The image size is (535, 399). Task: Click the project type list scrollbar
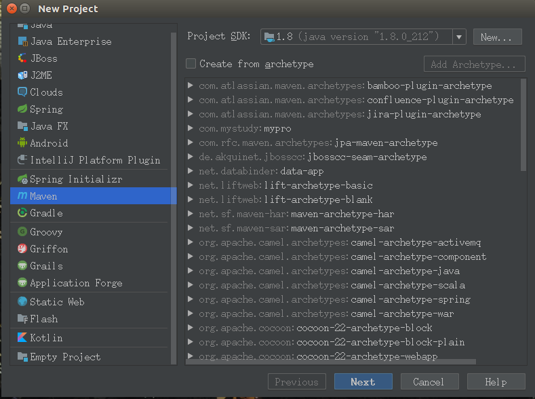click(x=174, y=198)
